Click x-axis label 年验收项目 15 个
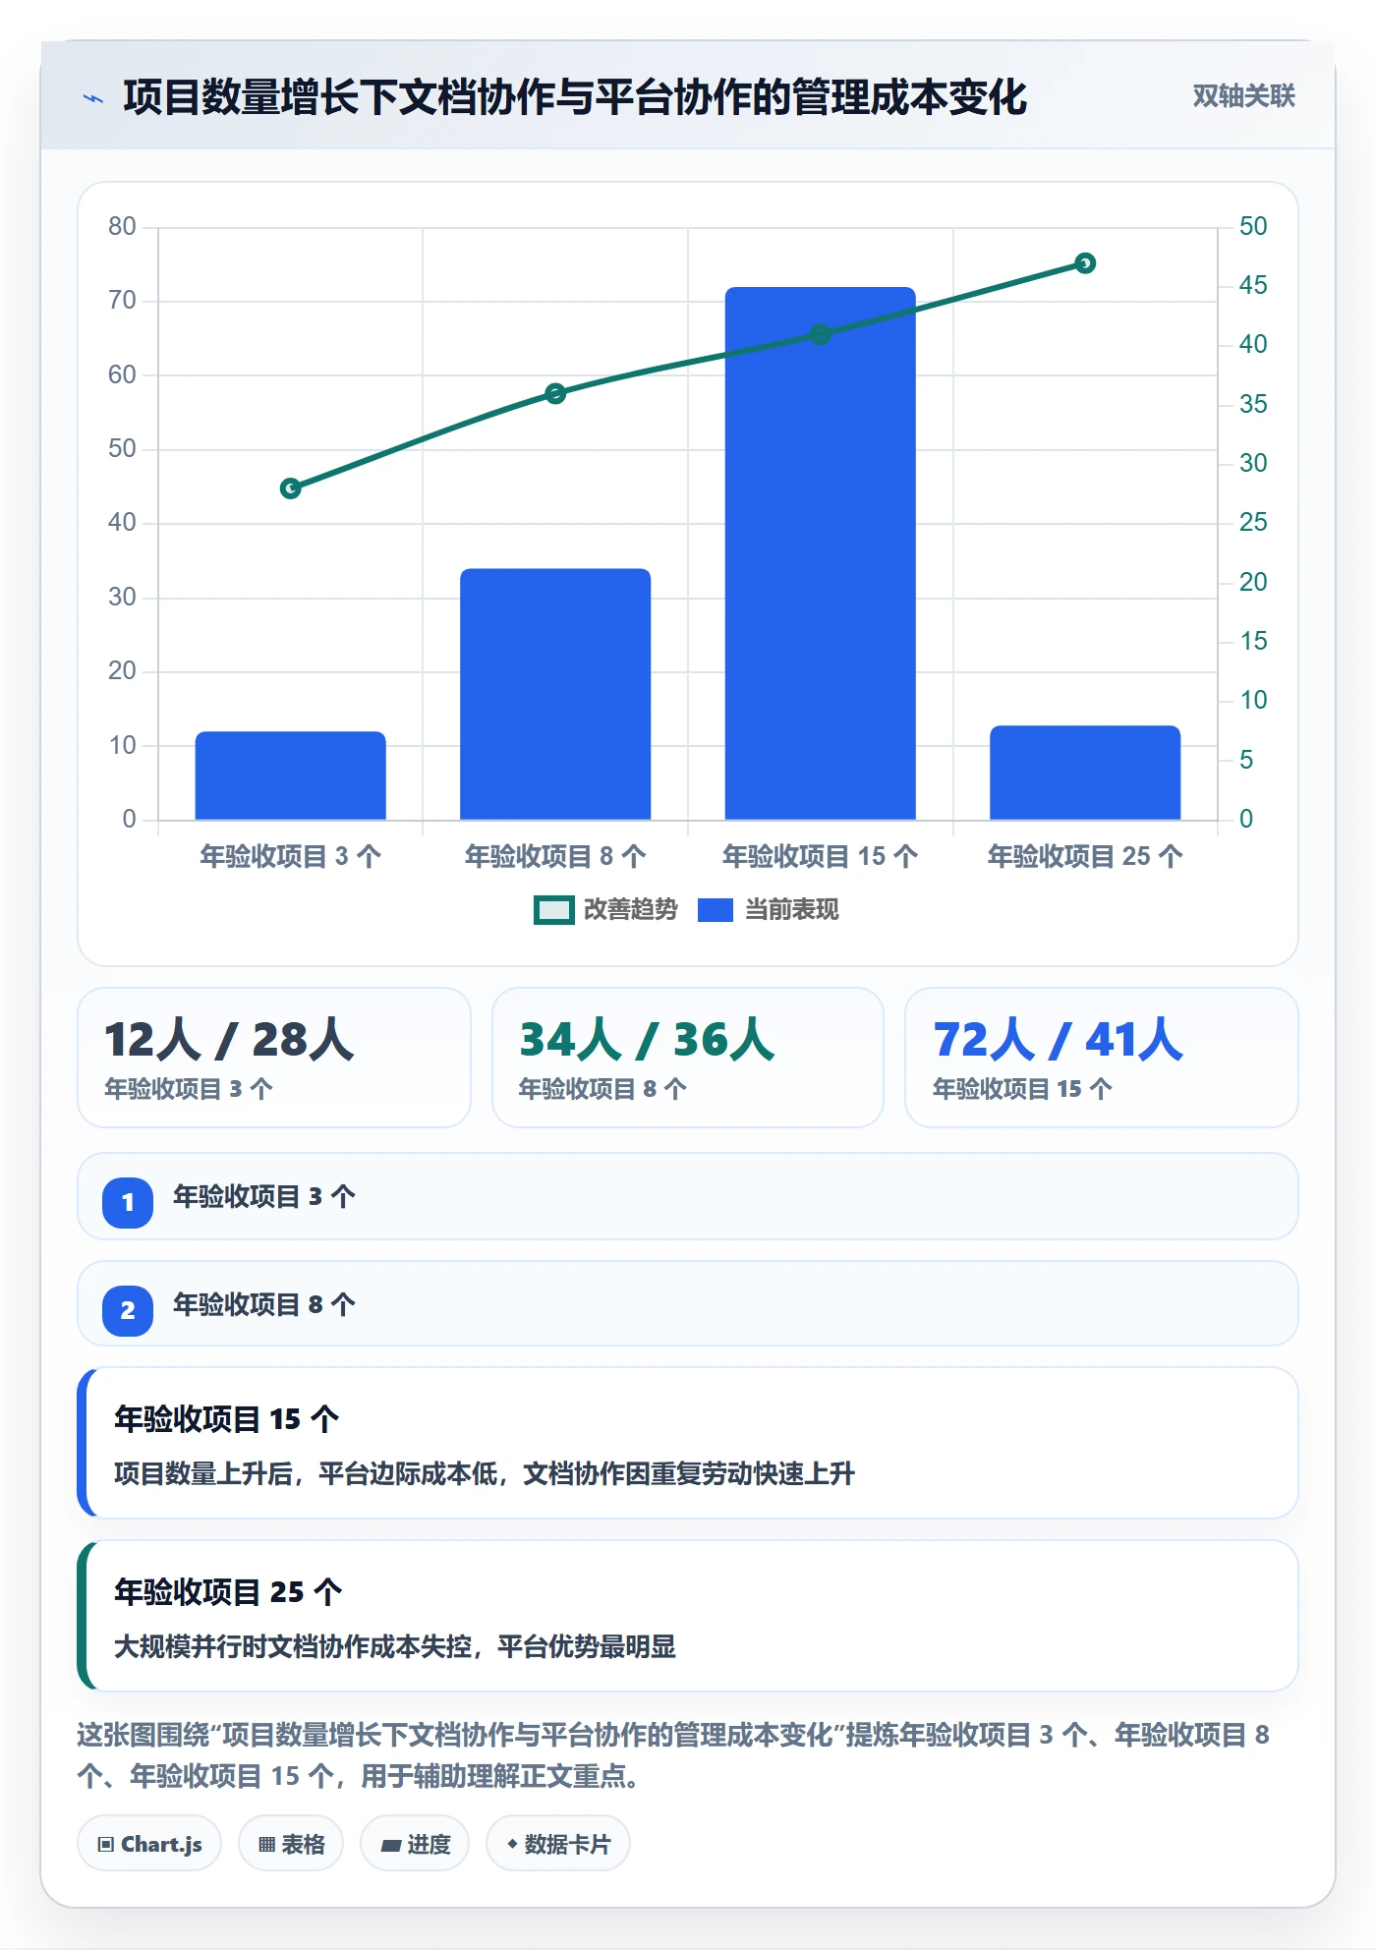 [820, 856]
